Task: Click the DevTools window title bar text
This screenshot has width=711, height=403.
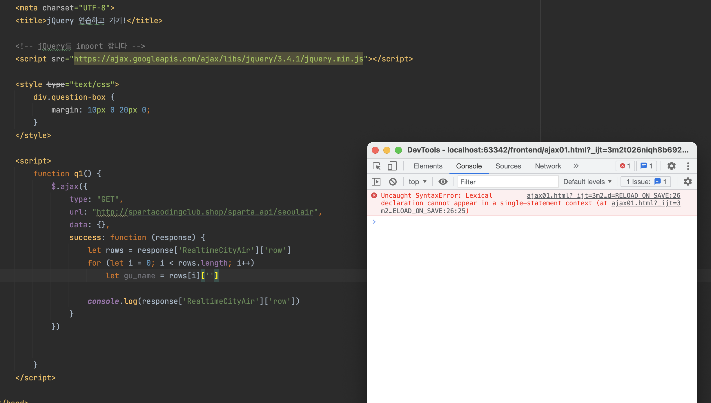Action: point(548,150)
